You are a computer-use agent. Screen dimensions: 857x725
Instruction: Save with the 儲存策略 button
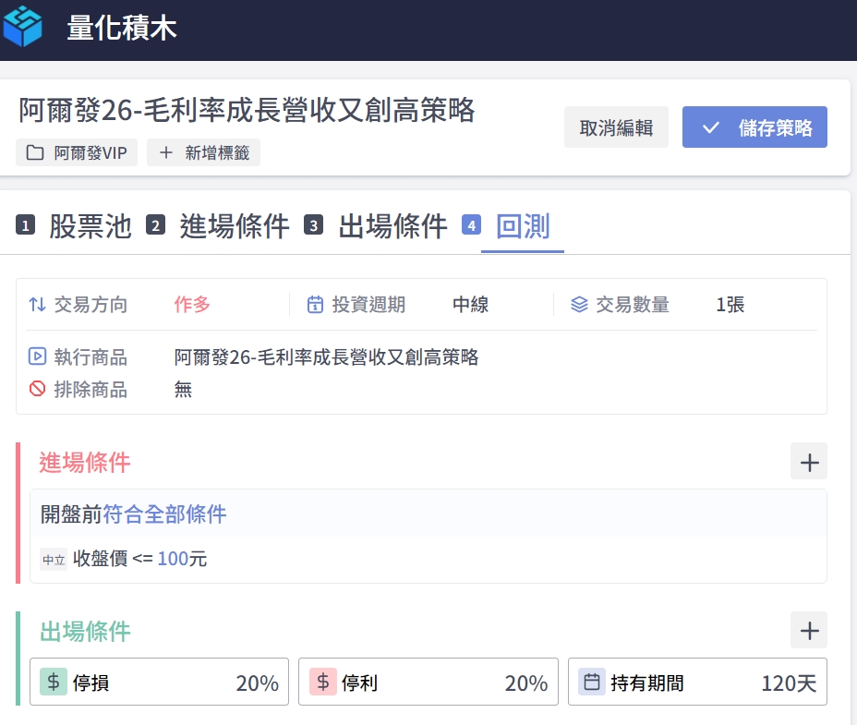point(754,127)
